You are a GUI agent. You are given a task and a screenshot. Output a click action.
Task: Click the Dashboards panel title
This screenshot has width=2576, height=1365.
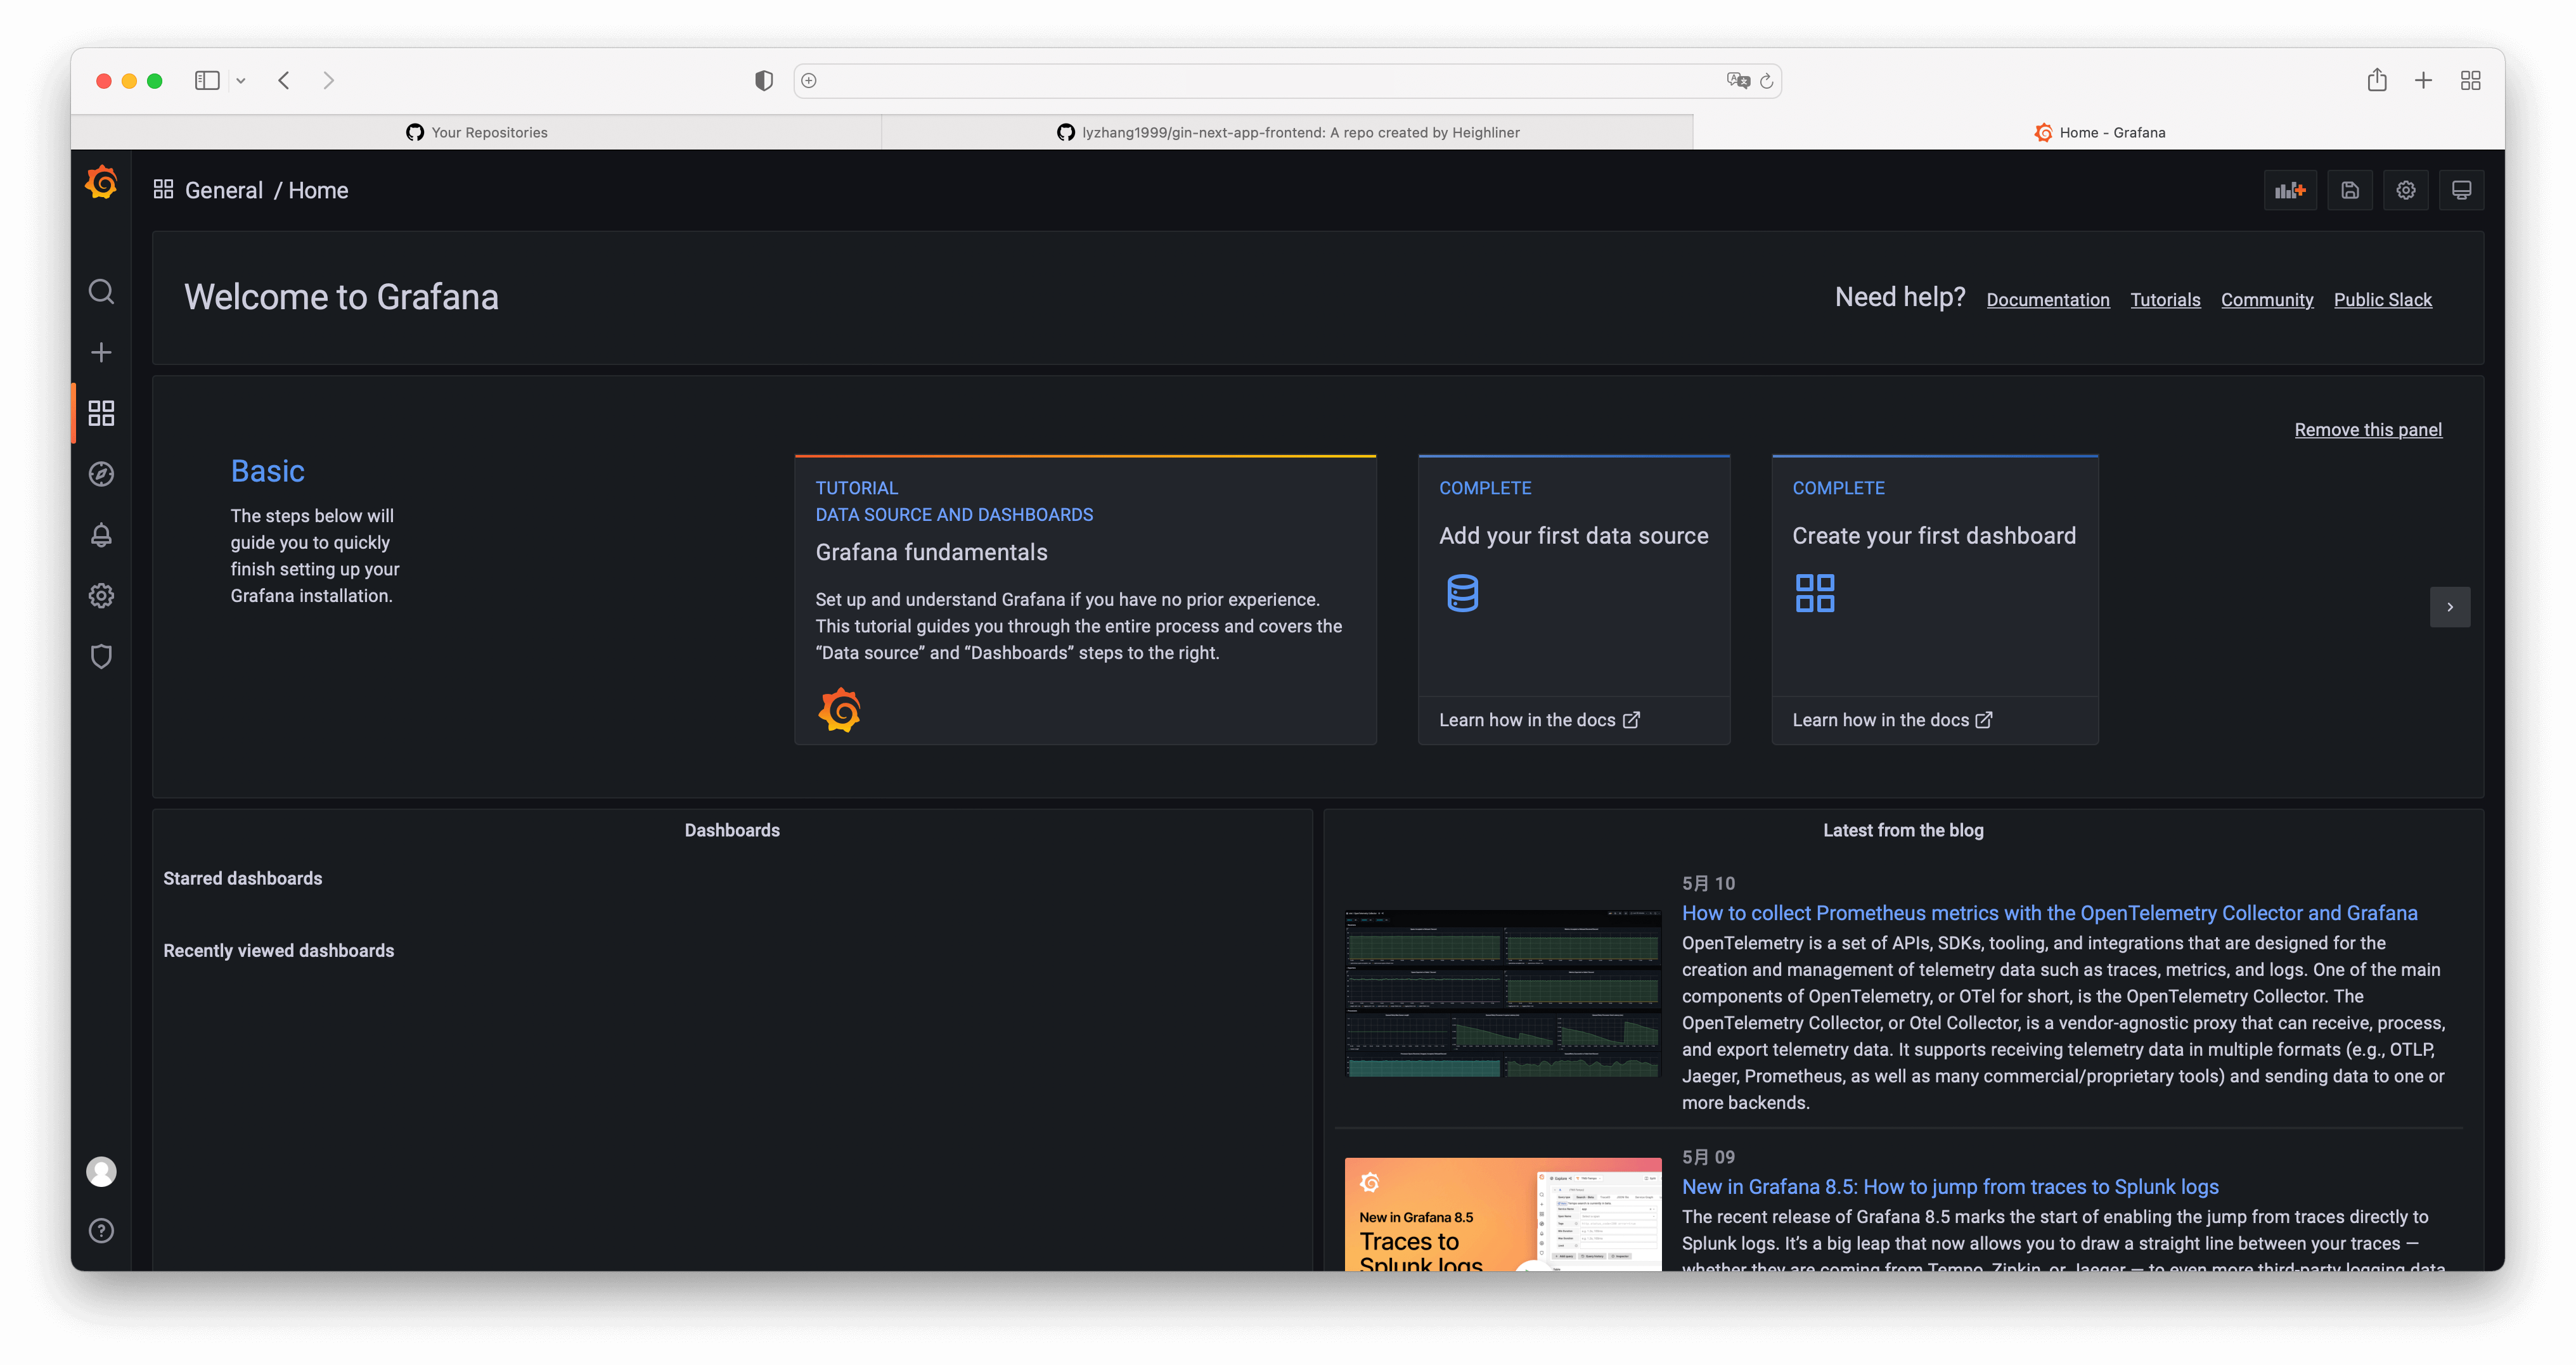(x=732, y=831)
